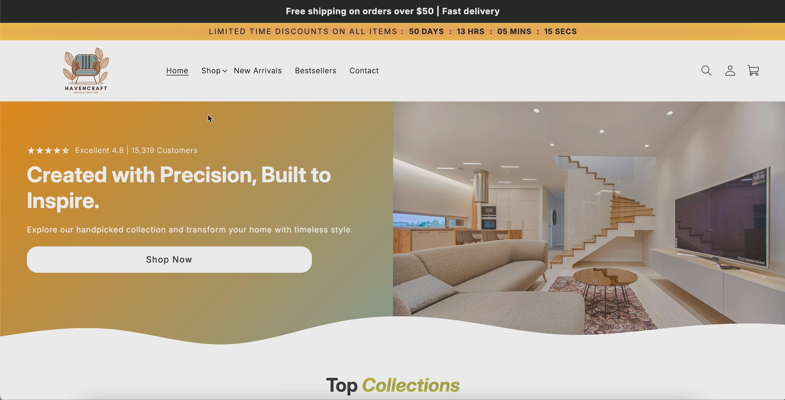The height and width of the screenshot is (400, 785).
Task: Click the HAVENCRAFT brand name text
Action: click(x=86, y=88)
